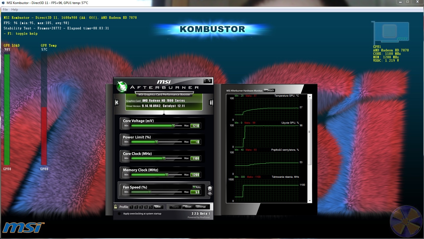Open the Kombustor Help menu

(15, 10)
